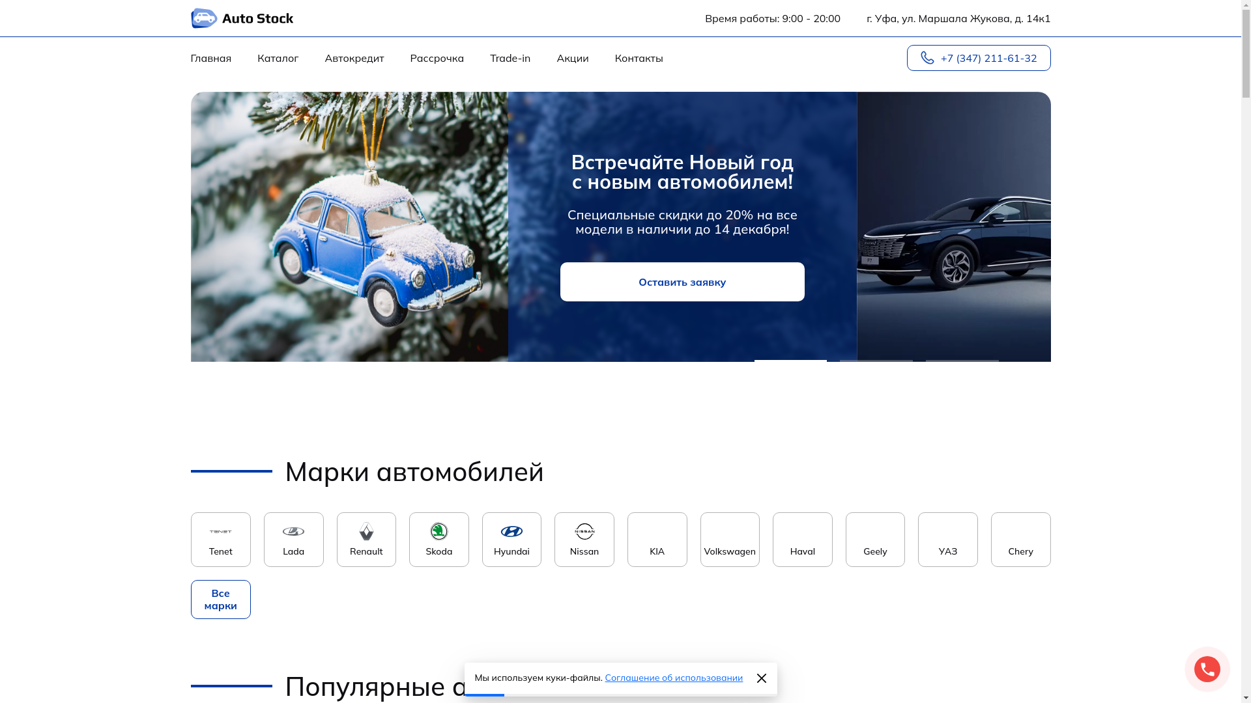Click the phone handset icon in header button
1251x703 pixels.
pyautogui.click(x=927, y=58)
